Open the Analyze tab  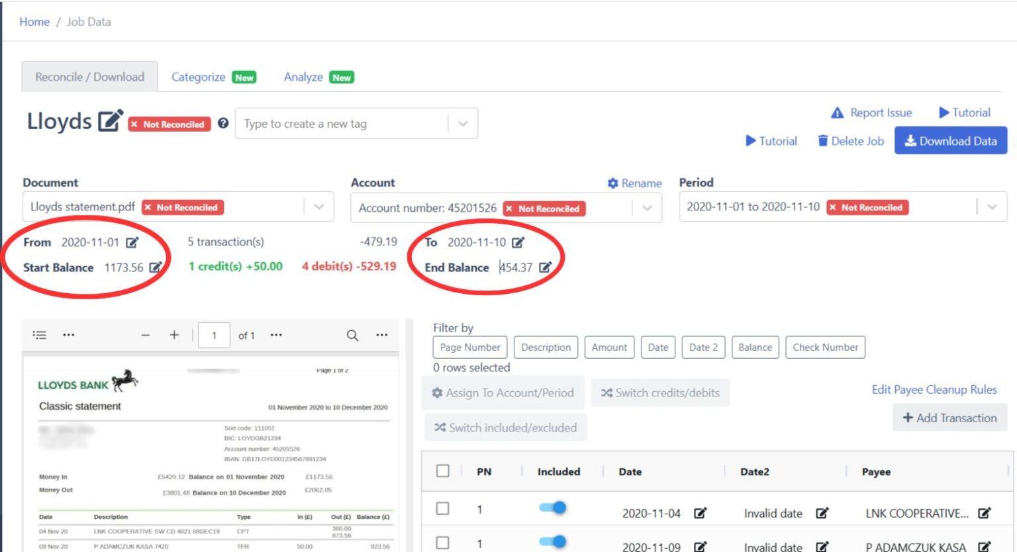click(303, 77)
